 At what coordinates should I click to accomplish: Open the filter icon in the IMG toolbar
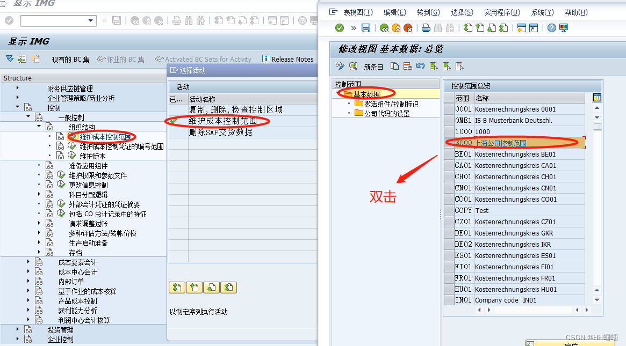pyautogui.click(x=10, y=58)
